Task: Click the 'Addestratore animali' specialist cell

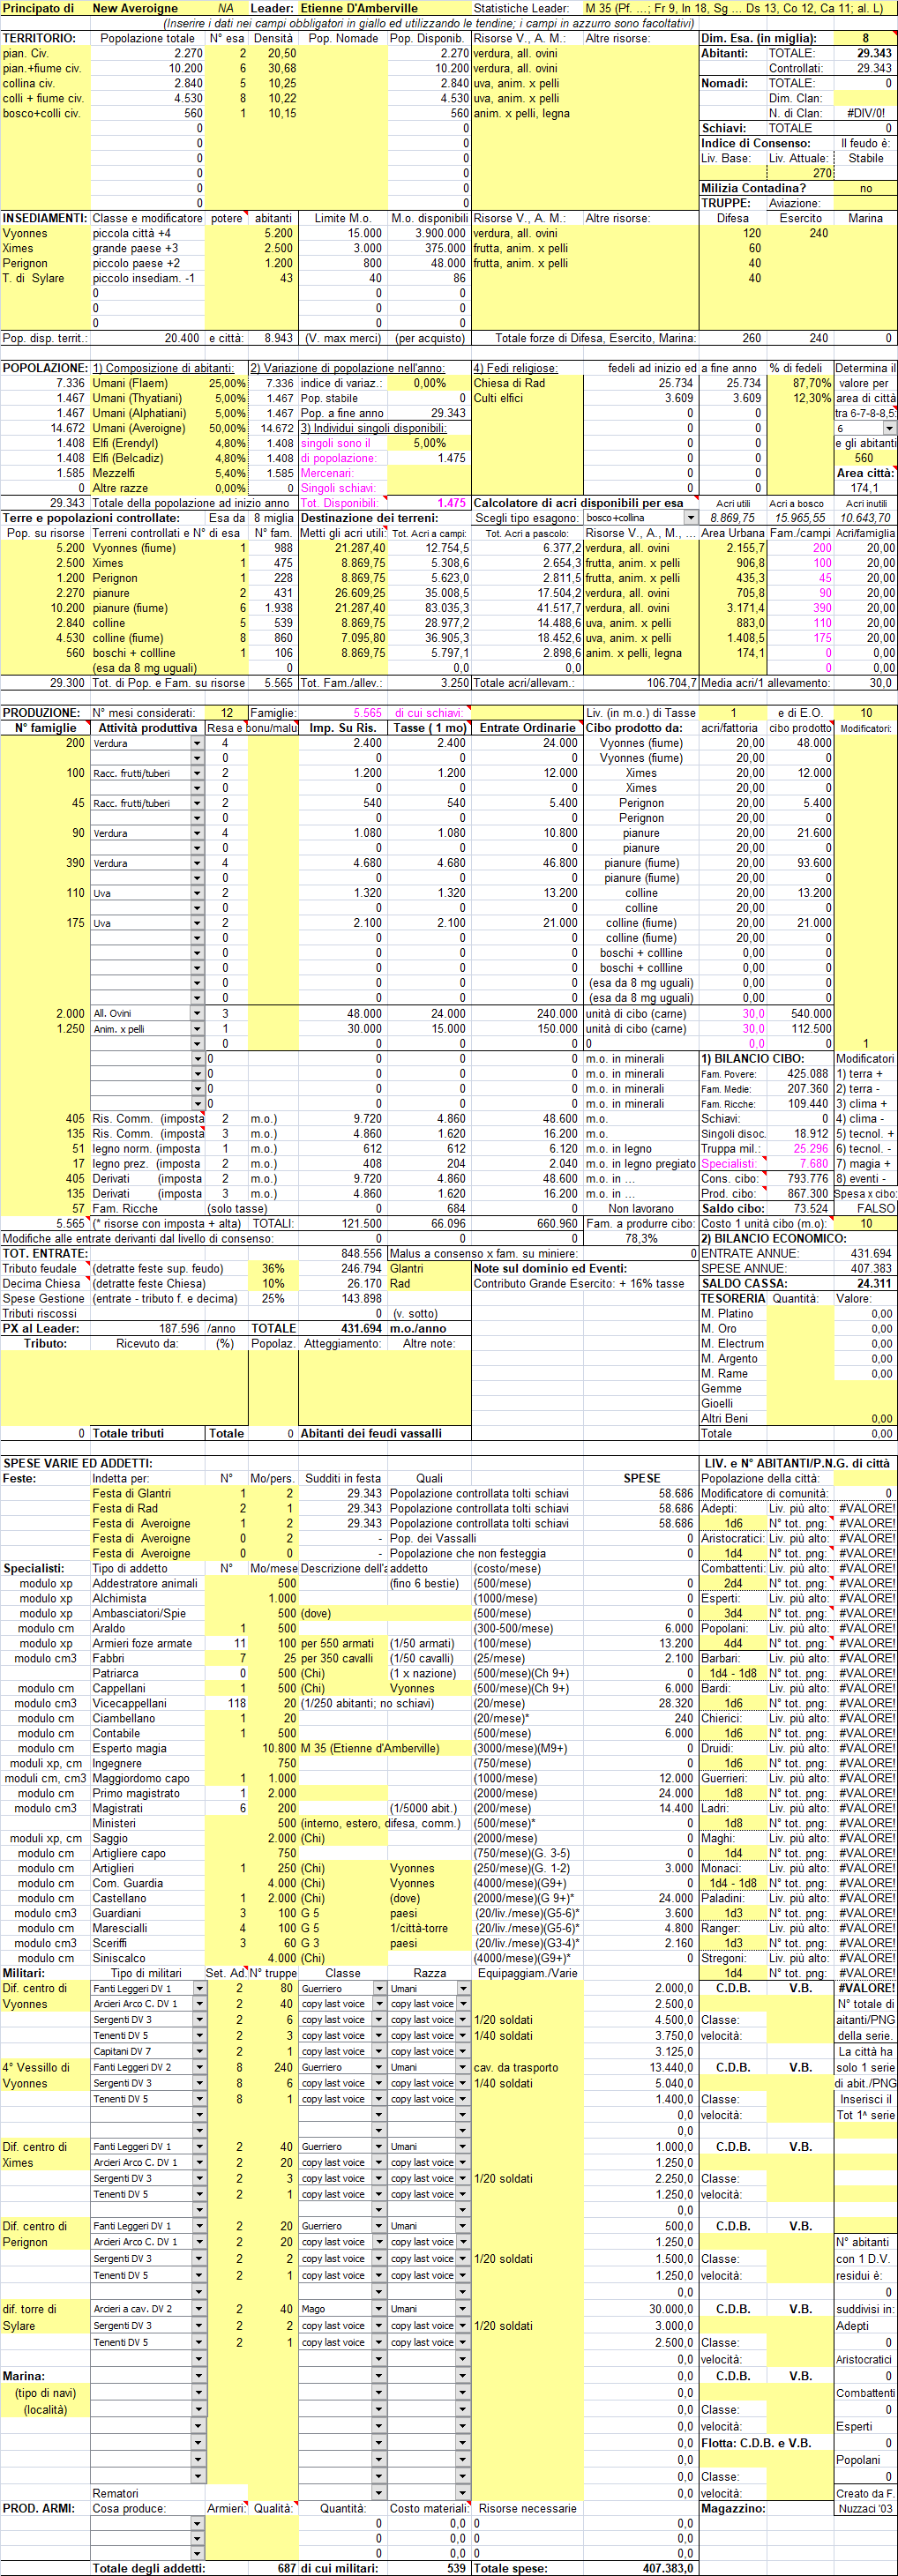Action: pyautogui.click(x=148, y=1583)
